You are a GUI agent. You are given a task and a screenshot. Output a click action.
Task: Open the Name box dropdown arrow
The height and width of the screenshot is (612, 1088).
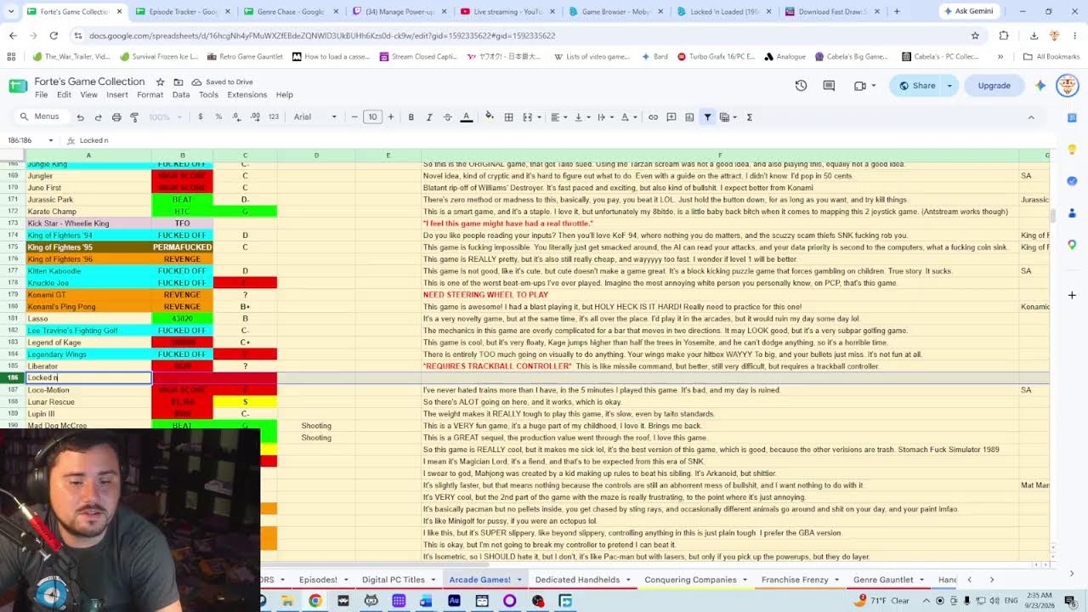tap(50, 140)
